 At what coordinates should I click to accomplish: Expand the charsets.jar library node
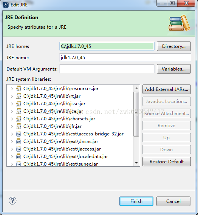(12, 119)
